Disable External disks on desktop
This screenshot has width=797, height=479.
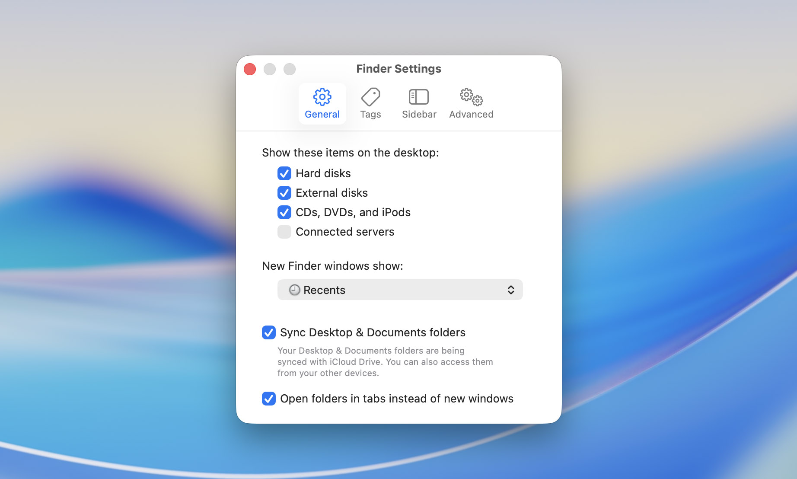click(284, 193)
